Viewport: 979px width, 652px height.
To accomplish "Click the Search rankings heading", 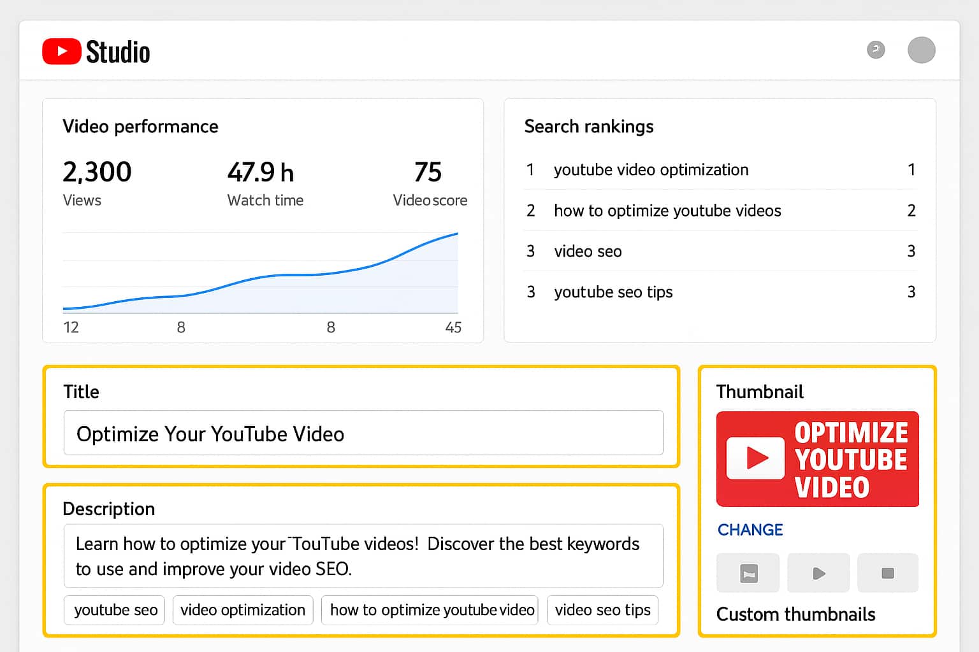I will point(589,127).
